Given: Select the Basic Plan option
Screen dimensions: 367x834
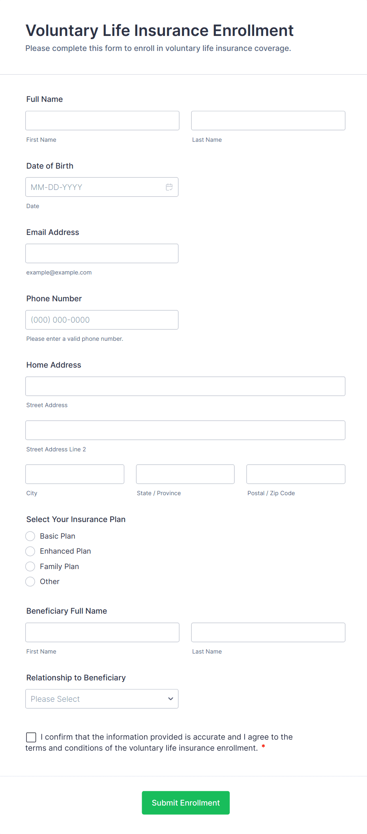Looking at the screenshot, I should [30, 536].
